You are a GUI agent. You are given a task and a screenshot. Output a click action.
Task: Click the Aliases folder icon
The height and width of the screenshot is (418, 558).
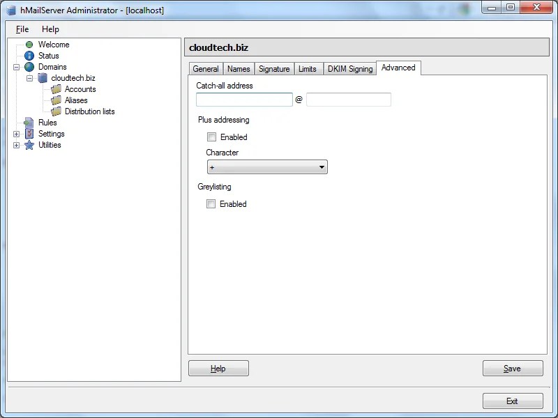pos(56,100)
